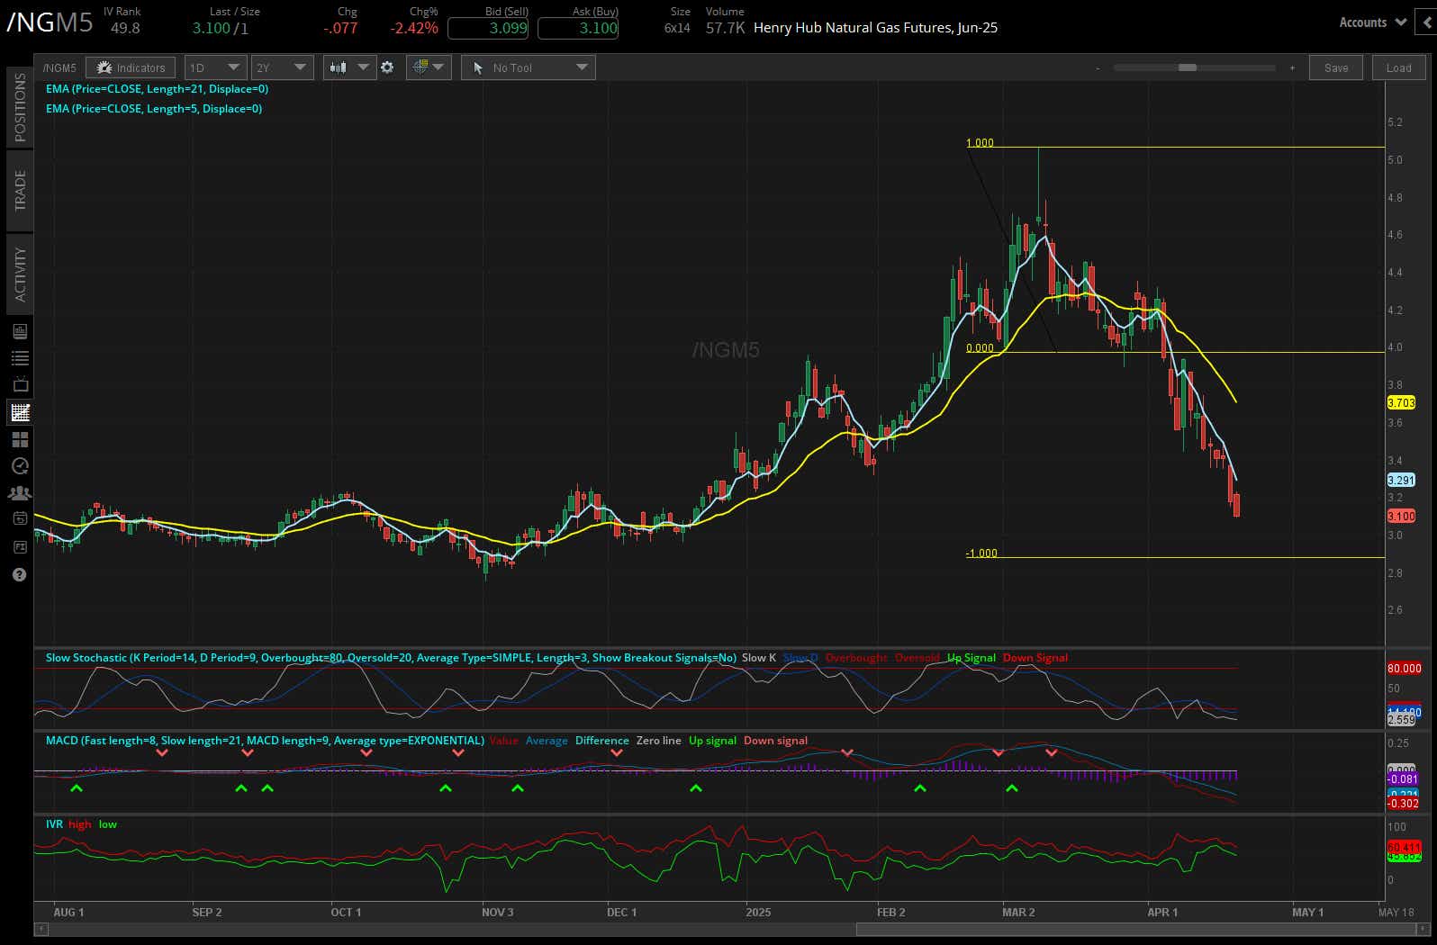This screenshot has width=1437, height=945.
Task: Click the Bid (Sell) 3.099 button
Action: tap(488, 28)
